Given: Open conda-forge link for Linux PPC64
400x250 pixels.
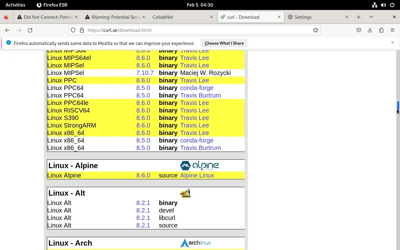Looking at the screenshot, I should [x=197, y=88].
